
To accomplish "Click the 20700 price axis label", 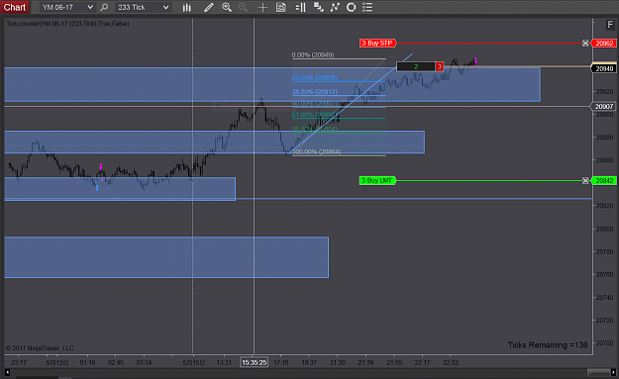I will point(604,342).
